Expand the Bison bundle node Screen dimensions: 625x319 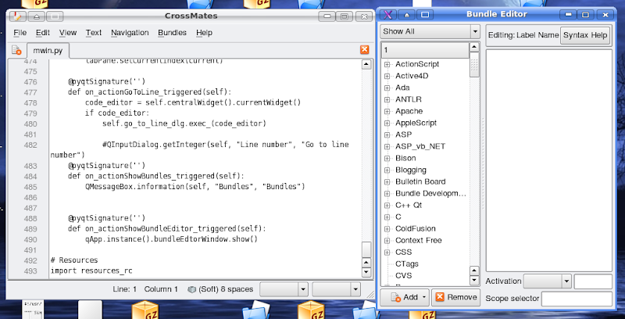click(x=387, y=158)
